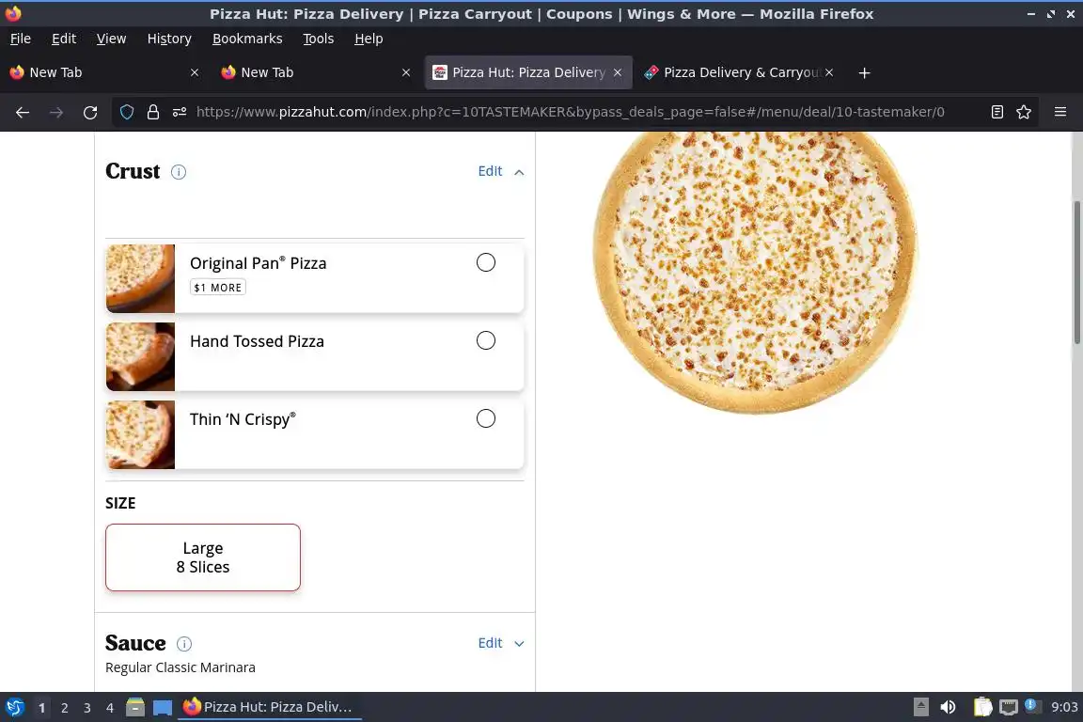Screen dimensions: 1083x722
Task: Open the tracking protection shield icon
Action: tap(127, 112)
